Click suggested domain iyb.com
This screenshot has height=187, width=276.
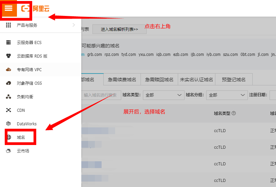213,55
